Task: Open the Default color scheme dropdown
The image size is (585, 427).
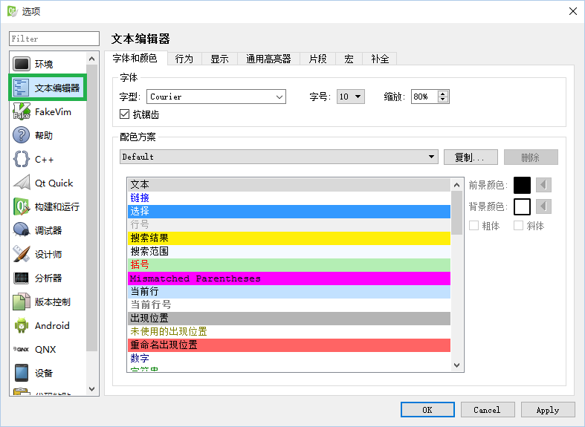Action: pos(279,157)
